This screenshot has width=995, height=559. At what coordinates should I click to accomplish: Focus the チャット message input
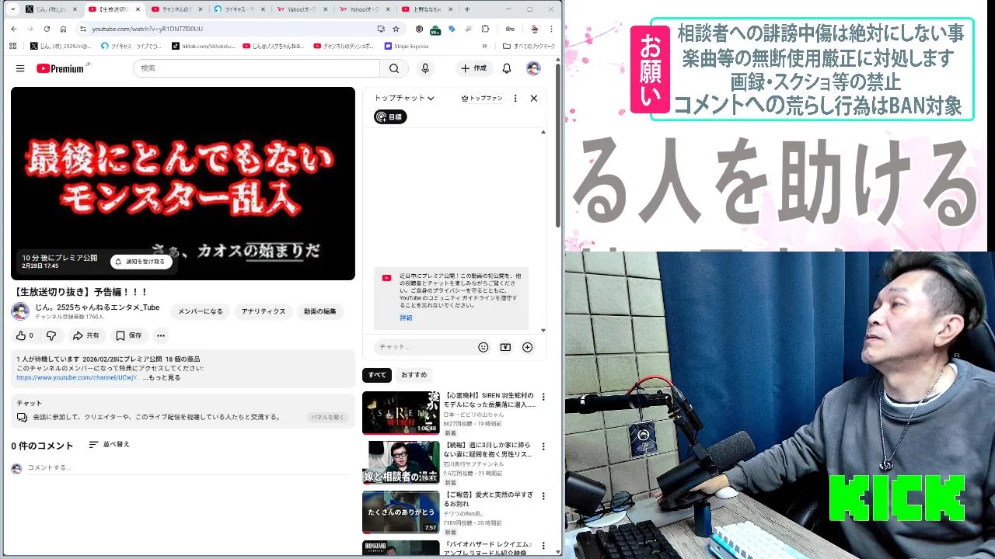point(424,347)
